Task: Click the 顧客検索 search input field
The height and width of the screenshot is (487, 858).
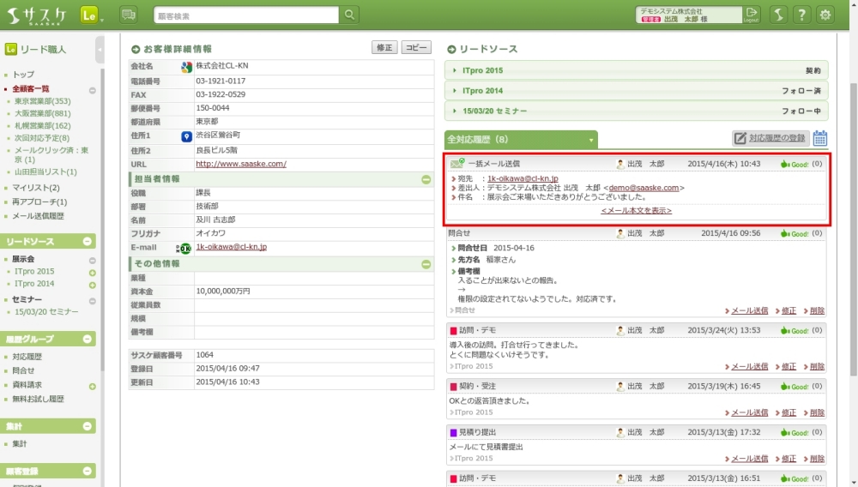Action: tap(246, 15)
